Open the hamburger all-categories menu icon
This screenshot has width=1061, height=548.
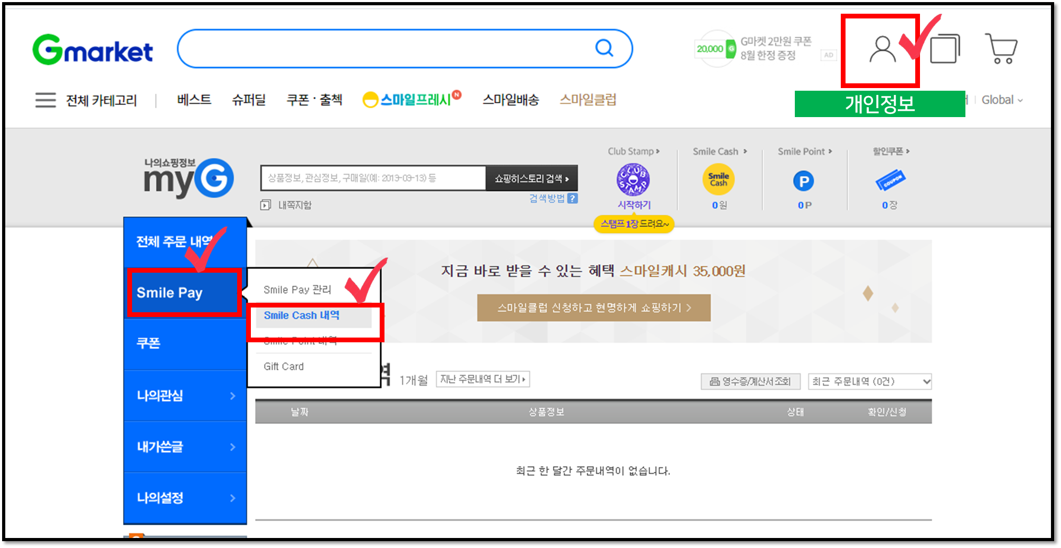45,100
